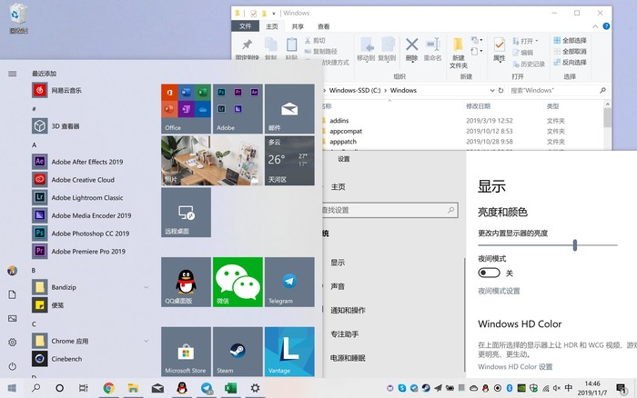This screenshot has width=637, height=398.
Task: Open Chrome from the taskbar
Action: point(108,388)
